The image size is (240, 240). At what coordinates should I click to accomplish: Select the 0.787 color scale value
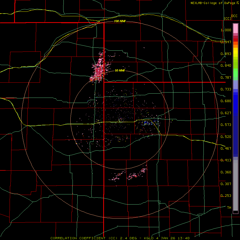point(226,77)
